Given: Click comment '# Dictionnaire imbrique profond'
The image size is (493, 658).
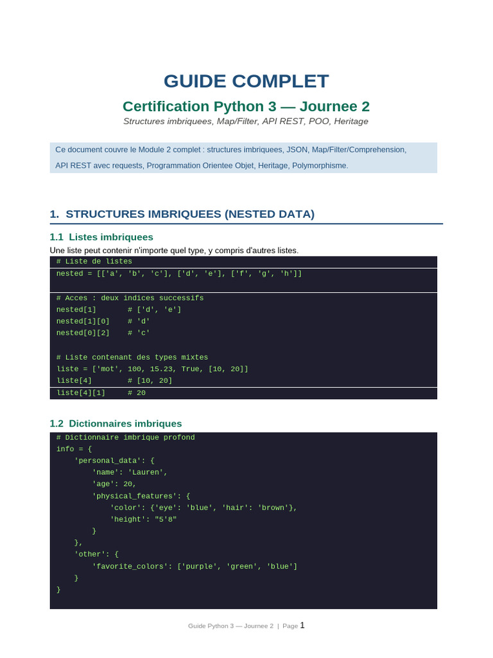Looking at the screenshot, I should point(126,437).
